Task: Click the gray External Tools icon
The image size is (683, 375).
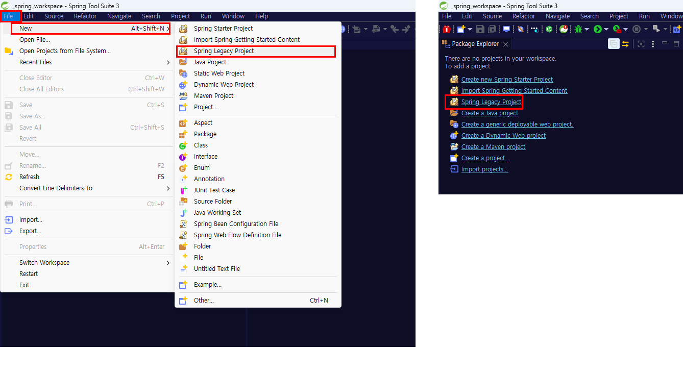Action: point(655,29)
